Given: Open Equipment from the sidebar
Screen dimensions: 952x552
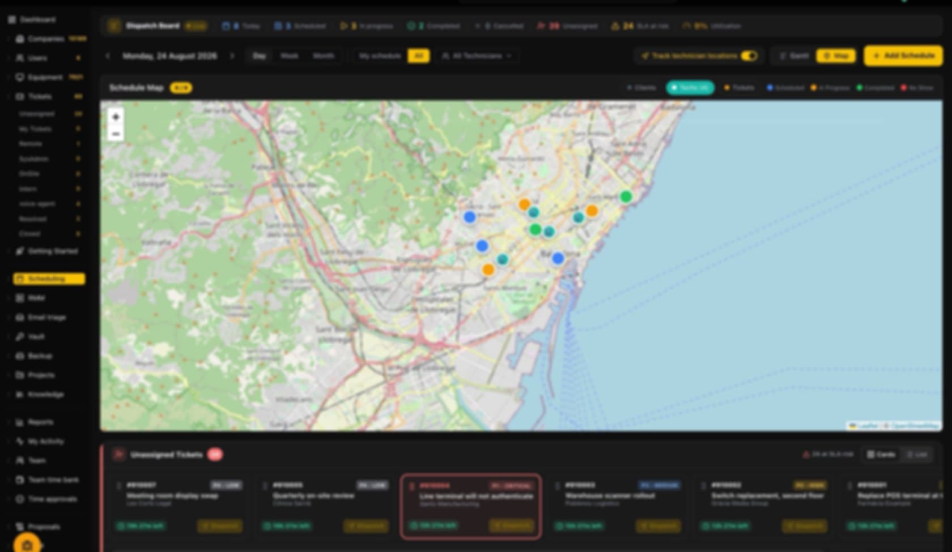Looking at the screenshot, I should click(20, 78).
